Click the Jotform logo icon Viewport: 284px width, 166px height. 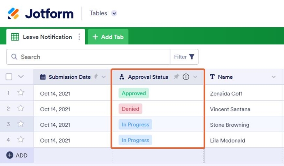pyautogui.click(x=13, y=13)
